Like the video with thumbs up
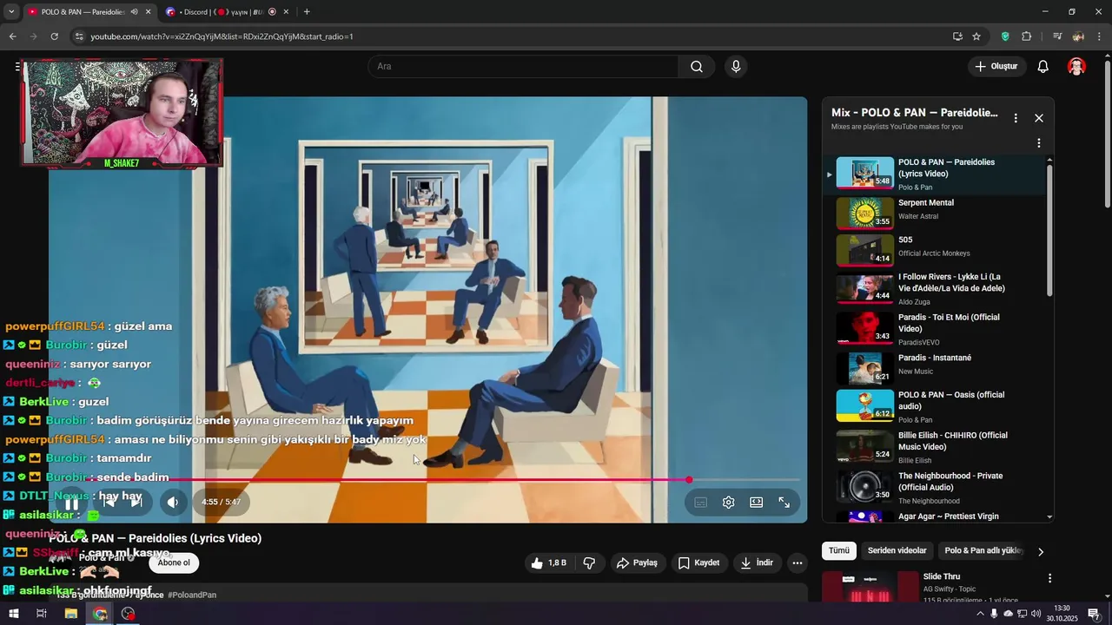This screenshot has width=1112, height=625. [547, 563]
